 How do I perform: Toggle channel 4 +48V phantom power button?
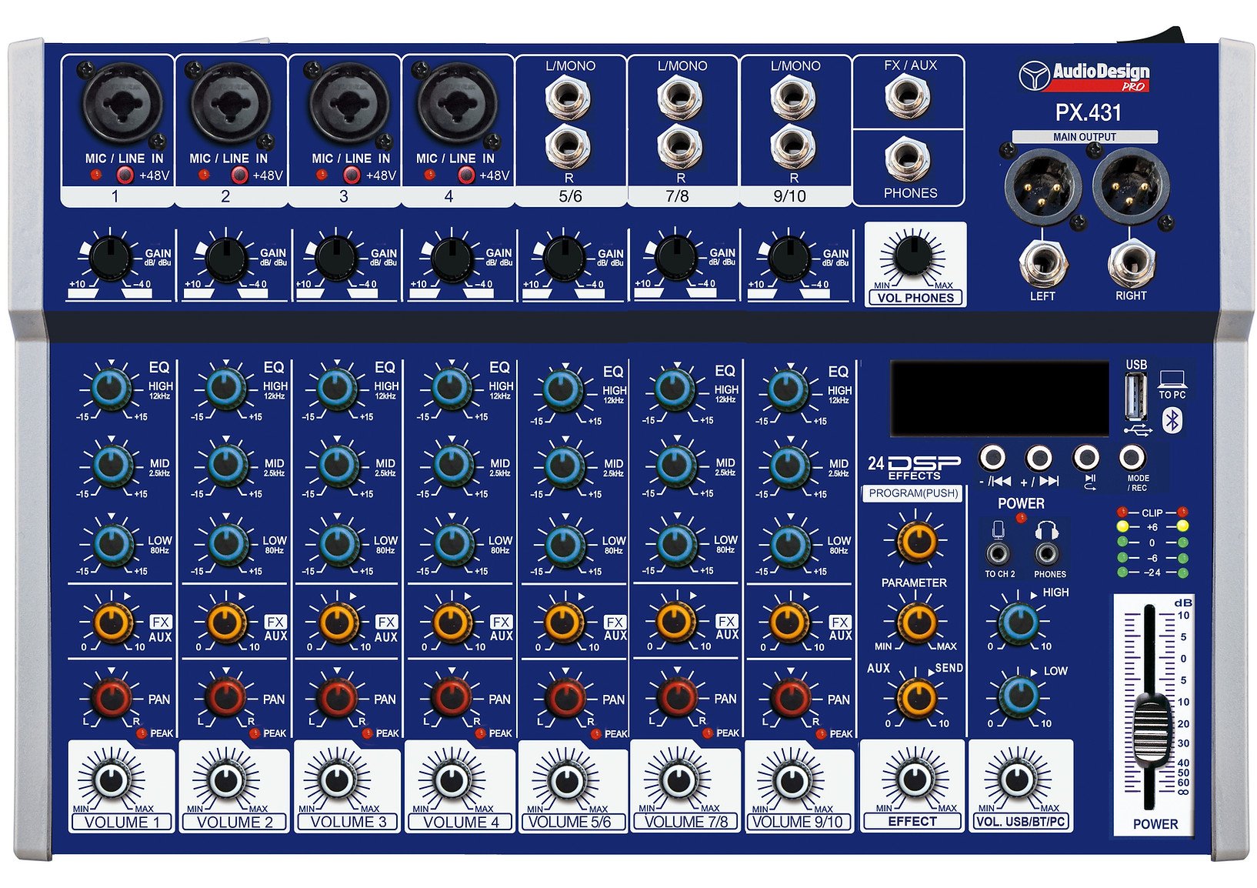pyautogui.click(x=466, y=175)
